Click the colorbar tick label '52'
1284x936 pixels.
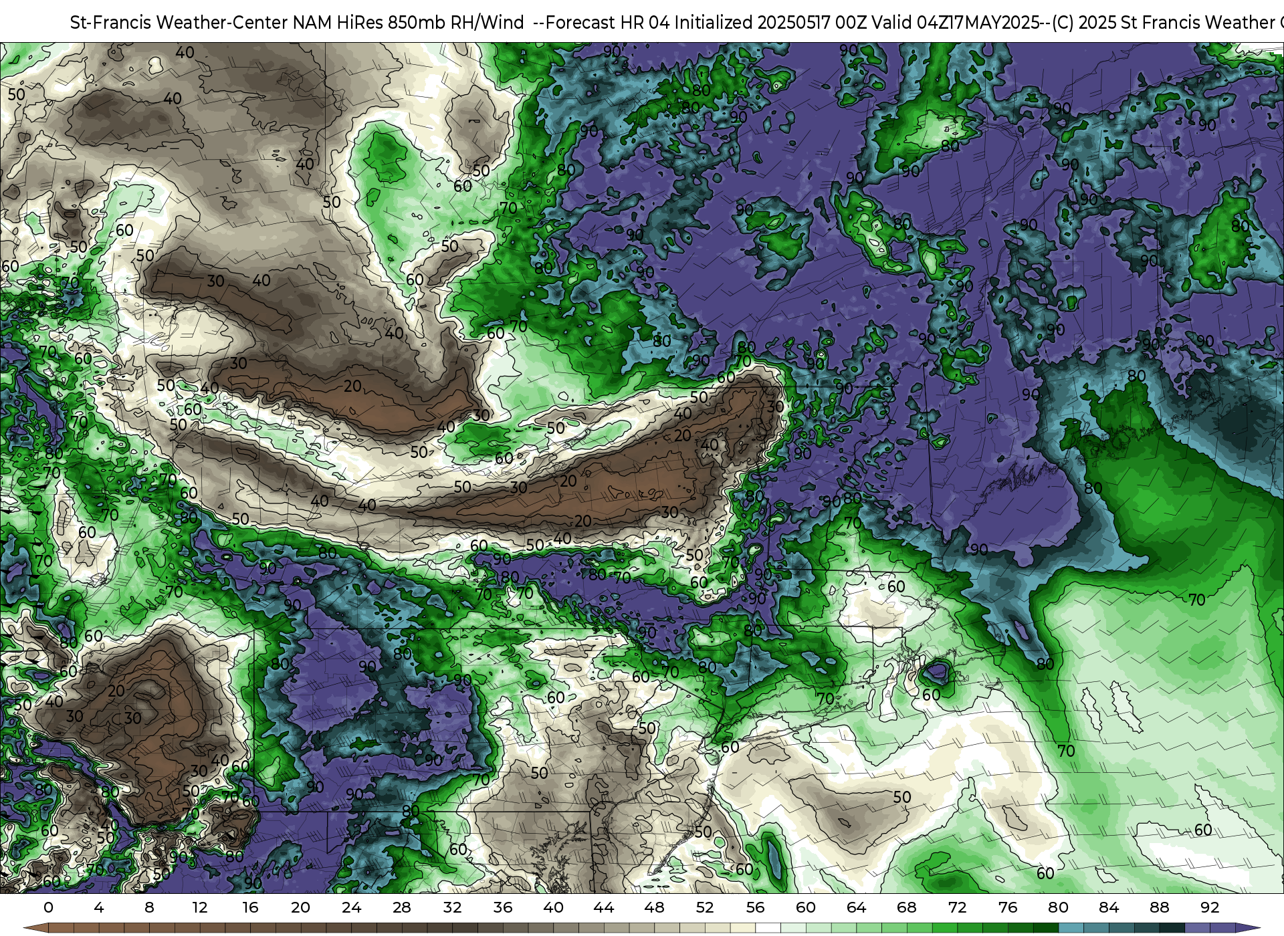click(x=705, y=908)
